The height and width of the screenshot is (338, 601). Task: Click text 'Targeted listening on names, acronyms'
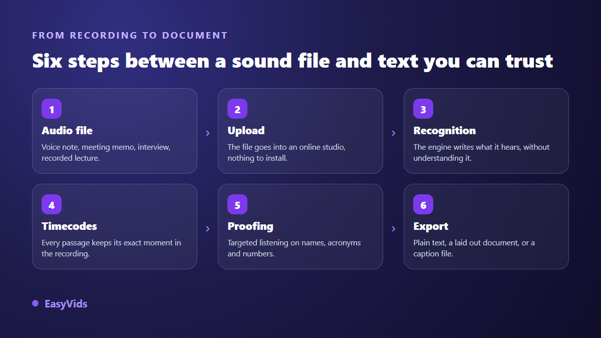coord(294,243)
